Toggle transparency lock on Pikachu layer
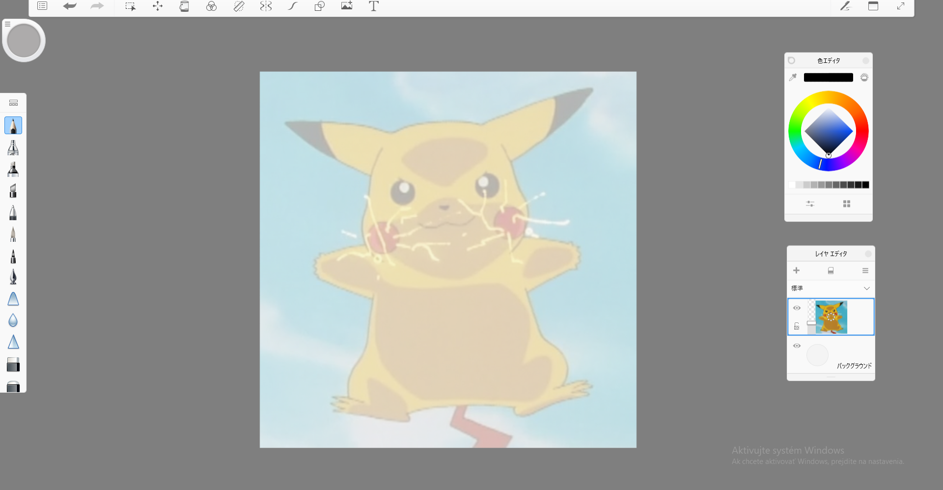Image resolution: width=943 pixels, height=490 pixels. 797,326
